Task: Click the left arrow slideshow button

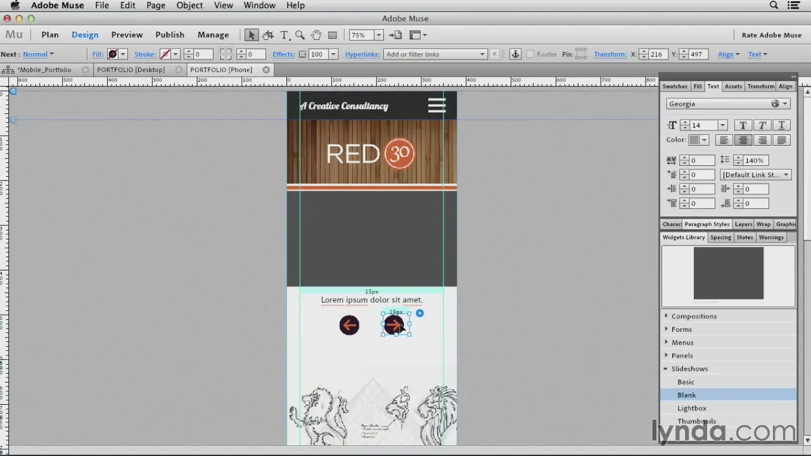Action: click(349, 325)
